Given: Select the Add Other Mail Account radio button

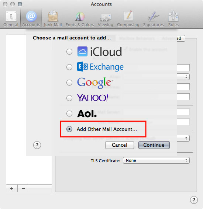Looking at the screenshot, I should 69,129.
